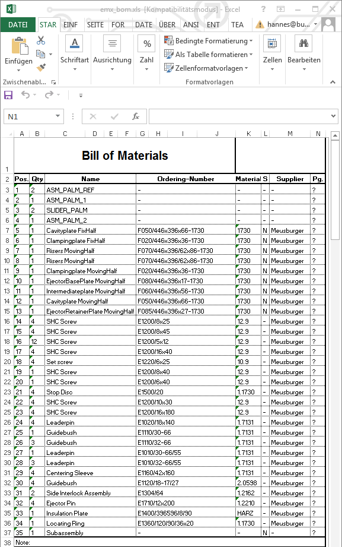
Task: Switch to the DATE ribbon tab
Action: coord(143,25)
